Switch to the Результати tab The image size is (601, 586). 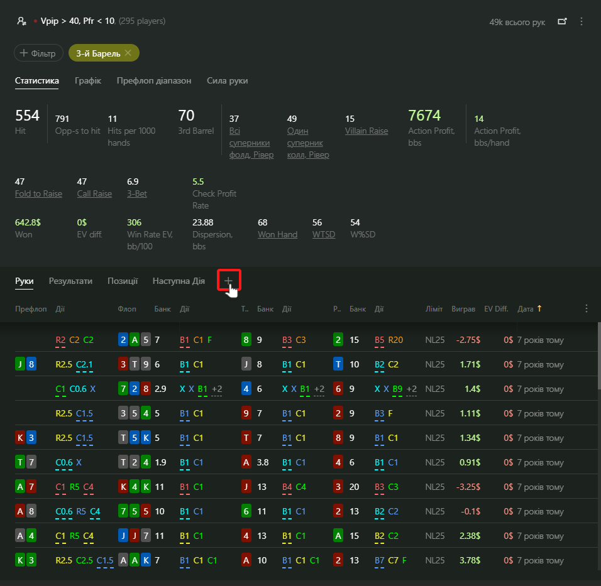70,281
